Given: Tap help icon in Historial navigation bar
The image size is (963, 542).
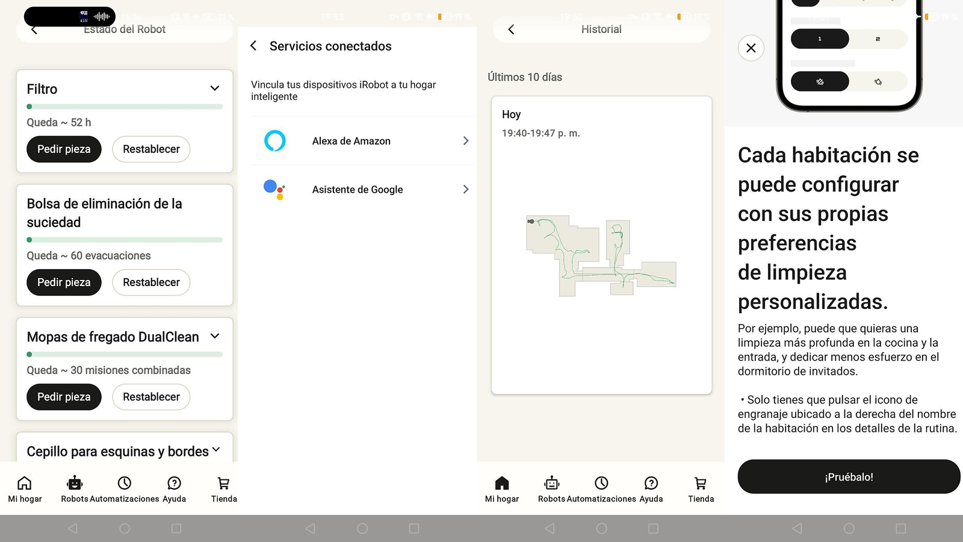Looking at the screenshot, I should (651, 483).
